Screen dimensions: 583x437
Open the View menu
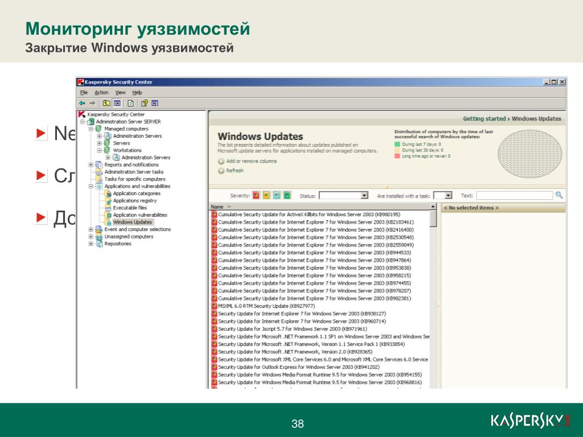pos(120,93)
